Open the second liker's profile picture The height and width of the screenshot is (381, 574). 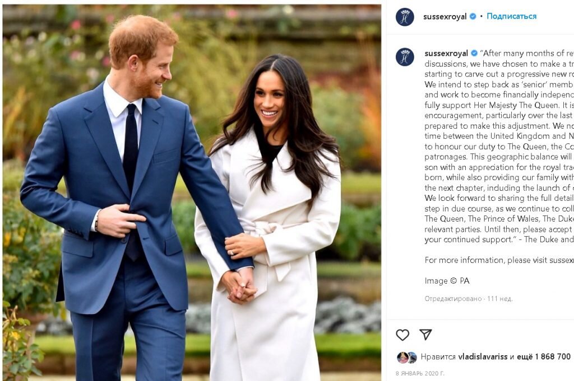coord(412,357)
